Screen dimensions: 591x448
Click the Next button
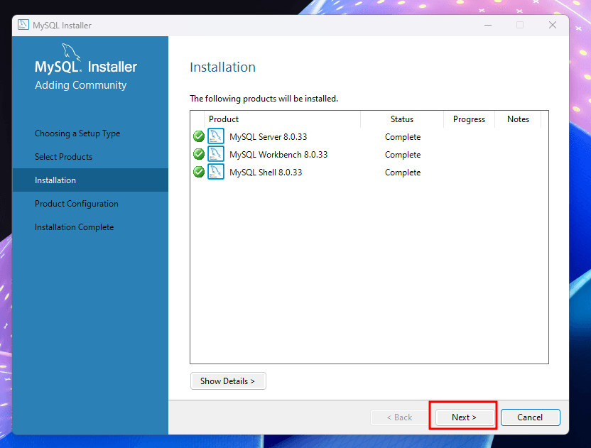[x=465, y=417]
